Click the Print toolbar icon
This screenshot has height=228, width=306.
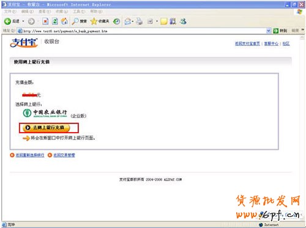(140, 21)
